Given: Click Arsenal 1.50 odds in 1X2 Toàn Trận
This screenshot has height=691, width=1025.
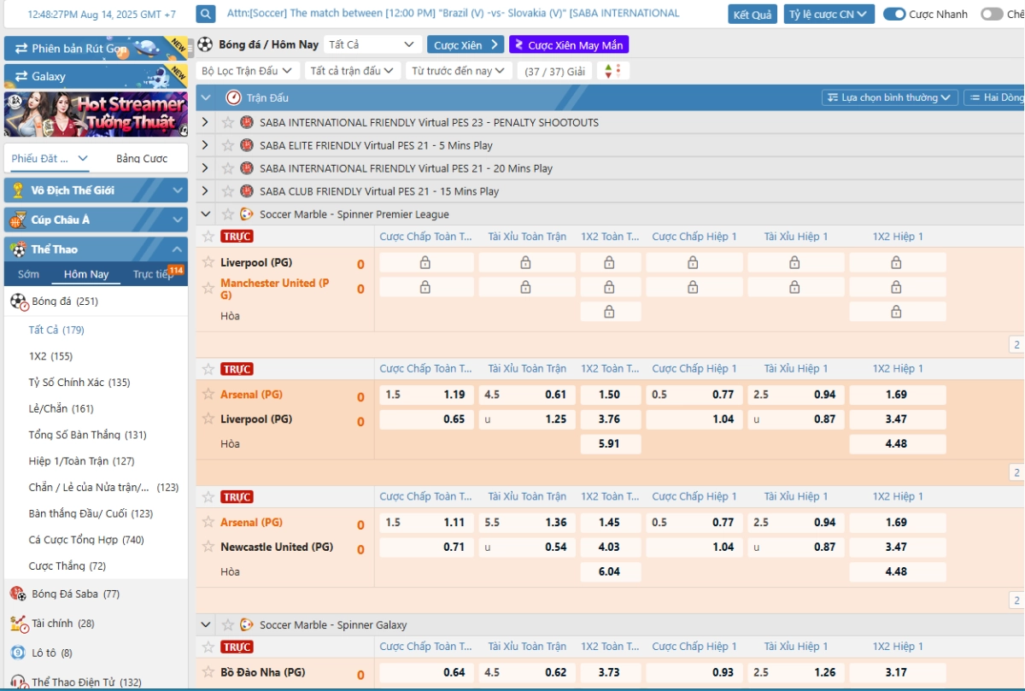Looking at the screenshot, I should 609,395.
